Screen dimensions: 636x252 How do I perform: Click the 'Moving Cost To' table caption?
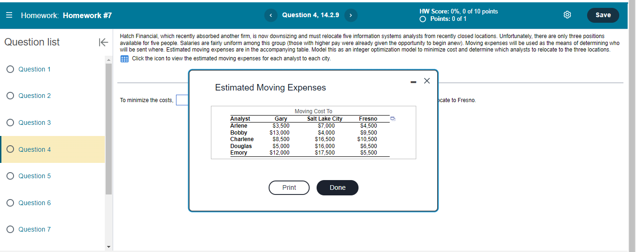[314, 111]
